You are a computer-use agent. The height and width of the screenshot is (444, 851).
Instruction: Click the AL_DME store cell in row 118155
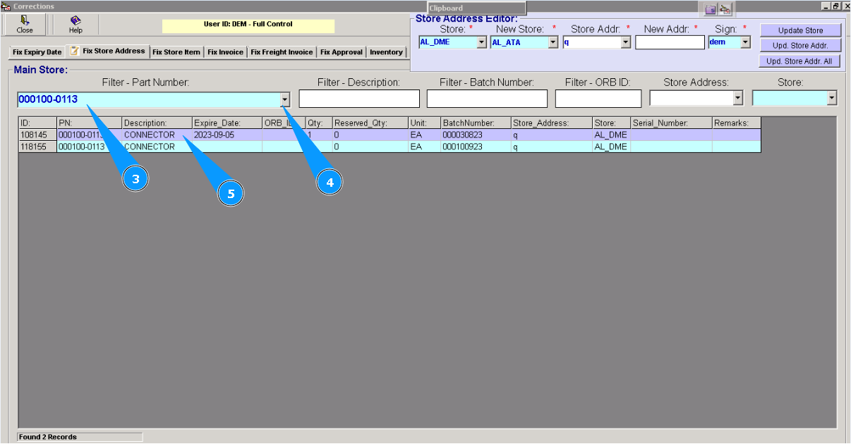(610, 147)
